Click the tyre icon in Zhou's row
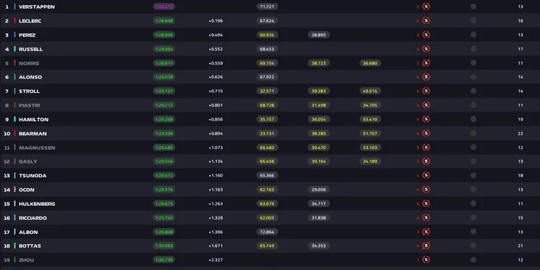Image resolution: width=540 pixels, height=270 pixels. tap(426, 260)
